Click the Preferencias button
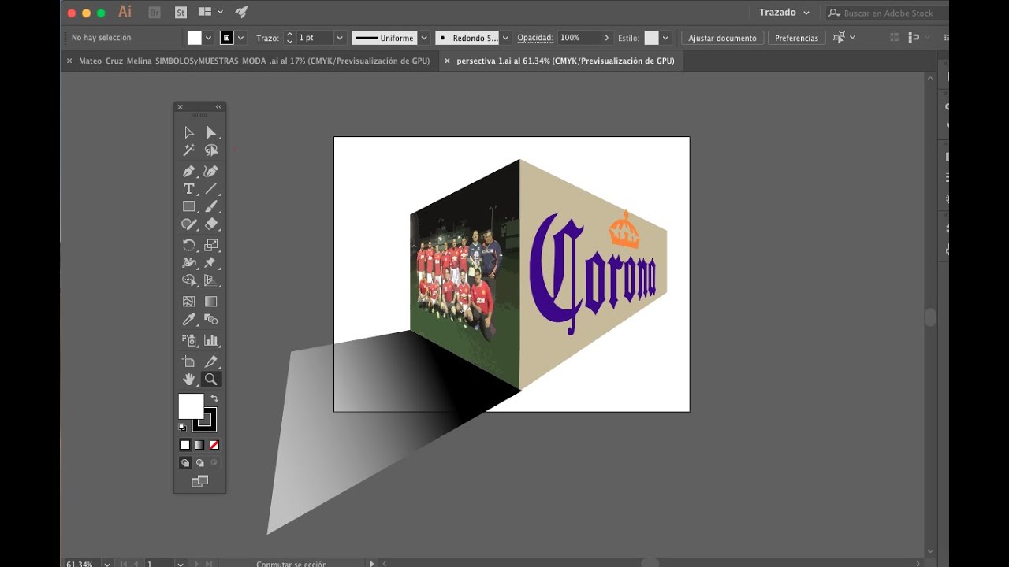The height and width of the screenshot is (567, 1009). 796,38
